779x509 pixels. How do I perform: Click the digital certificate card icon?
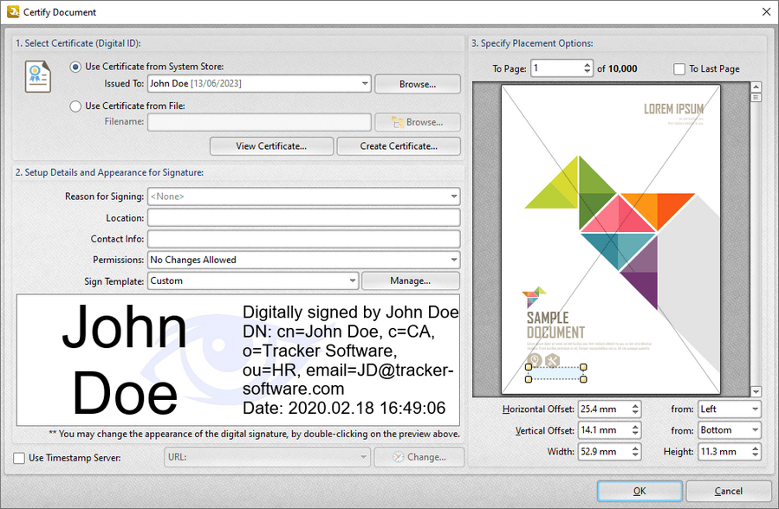coord(37,76)
